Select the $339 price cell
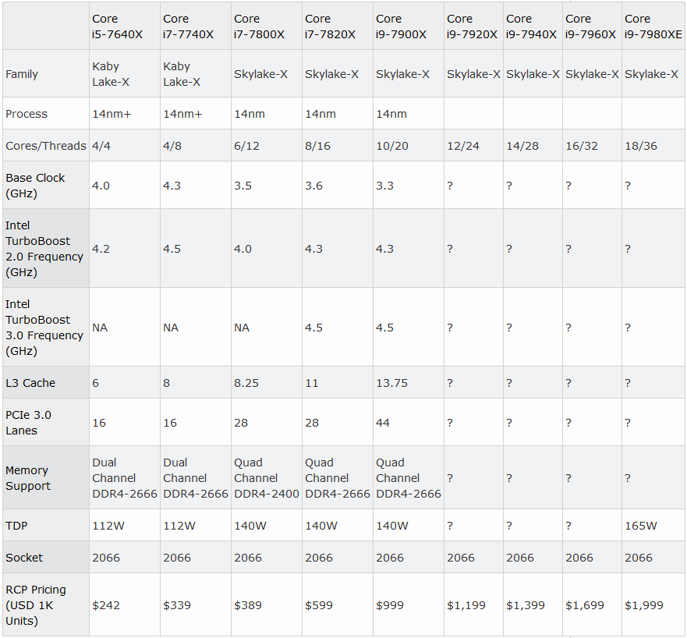Viewport: 687px width, 638px height. pyautogui.click(x=196, y=604)
